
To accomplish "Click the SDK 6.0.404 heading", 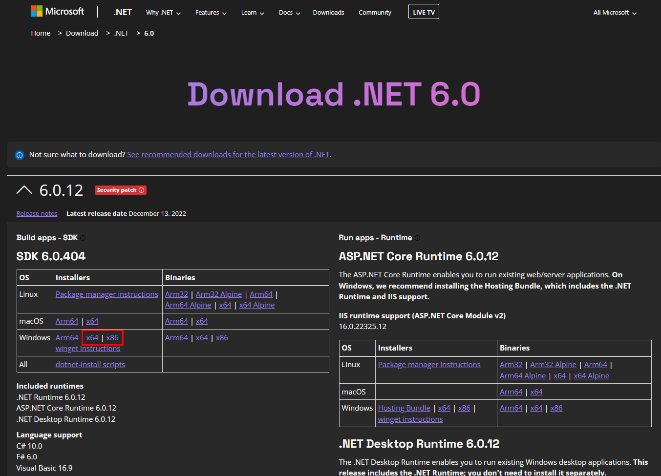I will [x=51, y=256].
